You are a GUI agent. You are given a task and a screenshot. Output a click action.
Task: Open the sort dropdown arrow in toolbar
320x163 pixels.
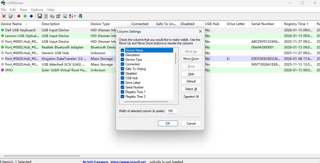click(x=75, y=16)
